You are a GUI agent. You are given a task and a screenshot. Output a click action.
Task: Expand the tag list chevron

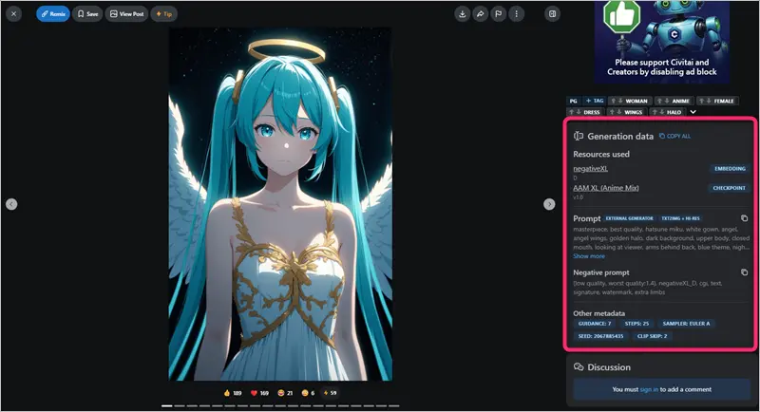693,112
